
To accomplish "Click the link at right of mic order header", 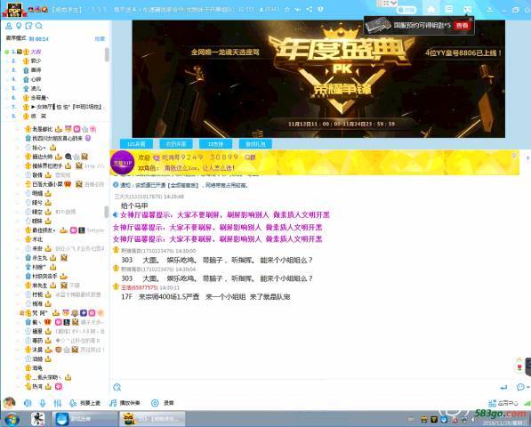I will 100,38.
